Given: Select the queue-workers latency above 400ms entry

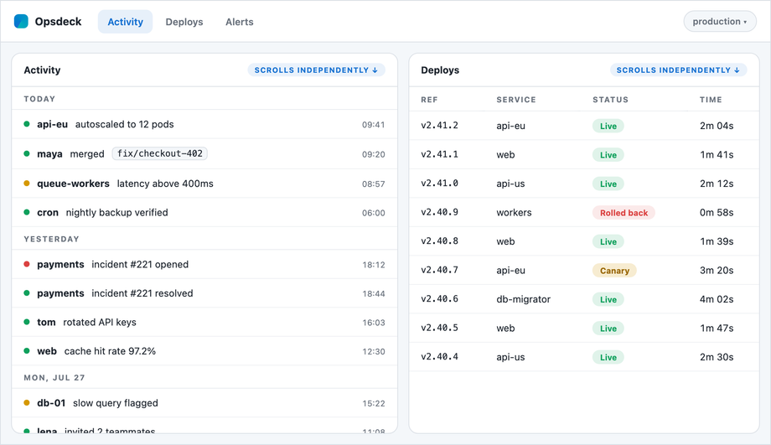Looking at the screenshot, I should tap(204, 184).
